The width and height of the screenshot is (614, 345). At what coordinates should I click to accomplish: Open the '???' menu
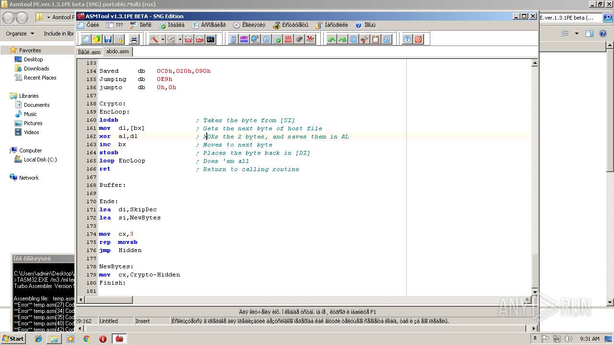tap(115, 25)
